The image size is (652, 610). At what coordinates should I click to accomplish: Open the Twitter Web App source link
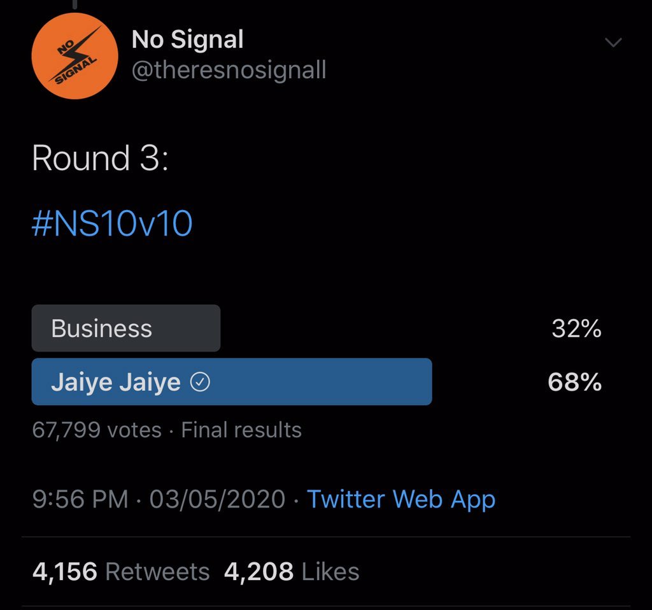coord(401,499)
